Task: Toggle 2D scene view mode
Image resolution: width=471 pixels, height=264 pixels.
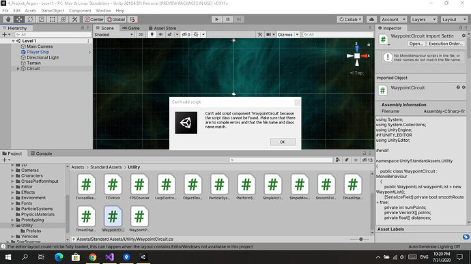Action: [141, 35]
